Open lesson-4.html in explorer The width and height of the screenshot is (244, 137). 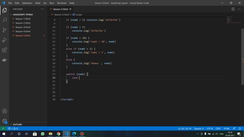[23, 31]
